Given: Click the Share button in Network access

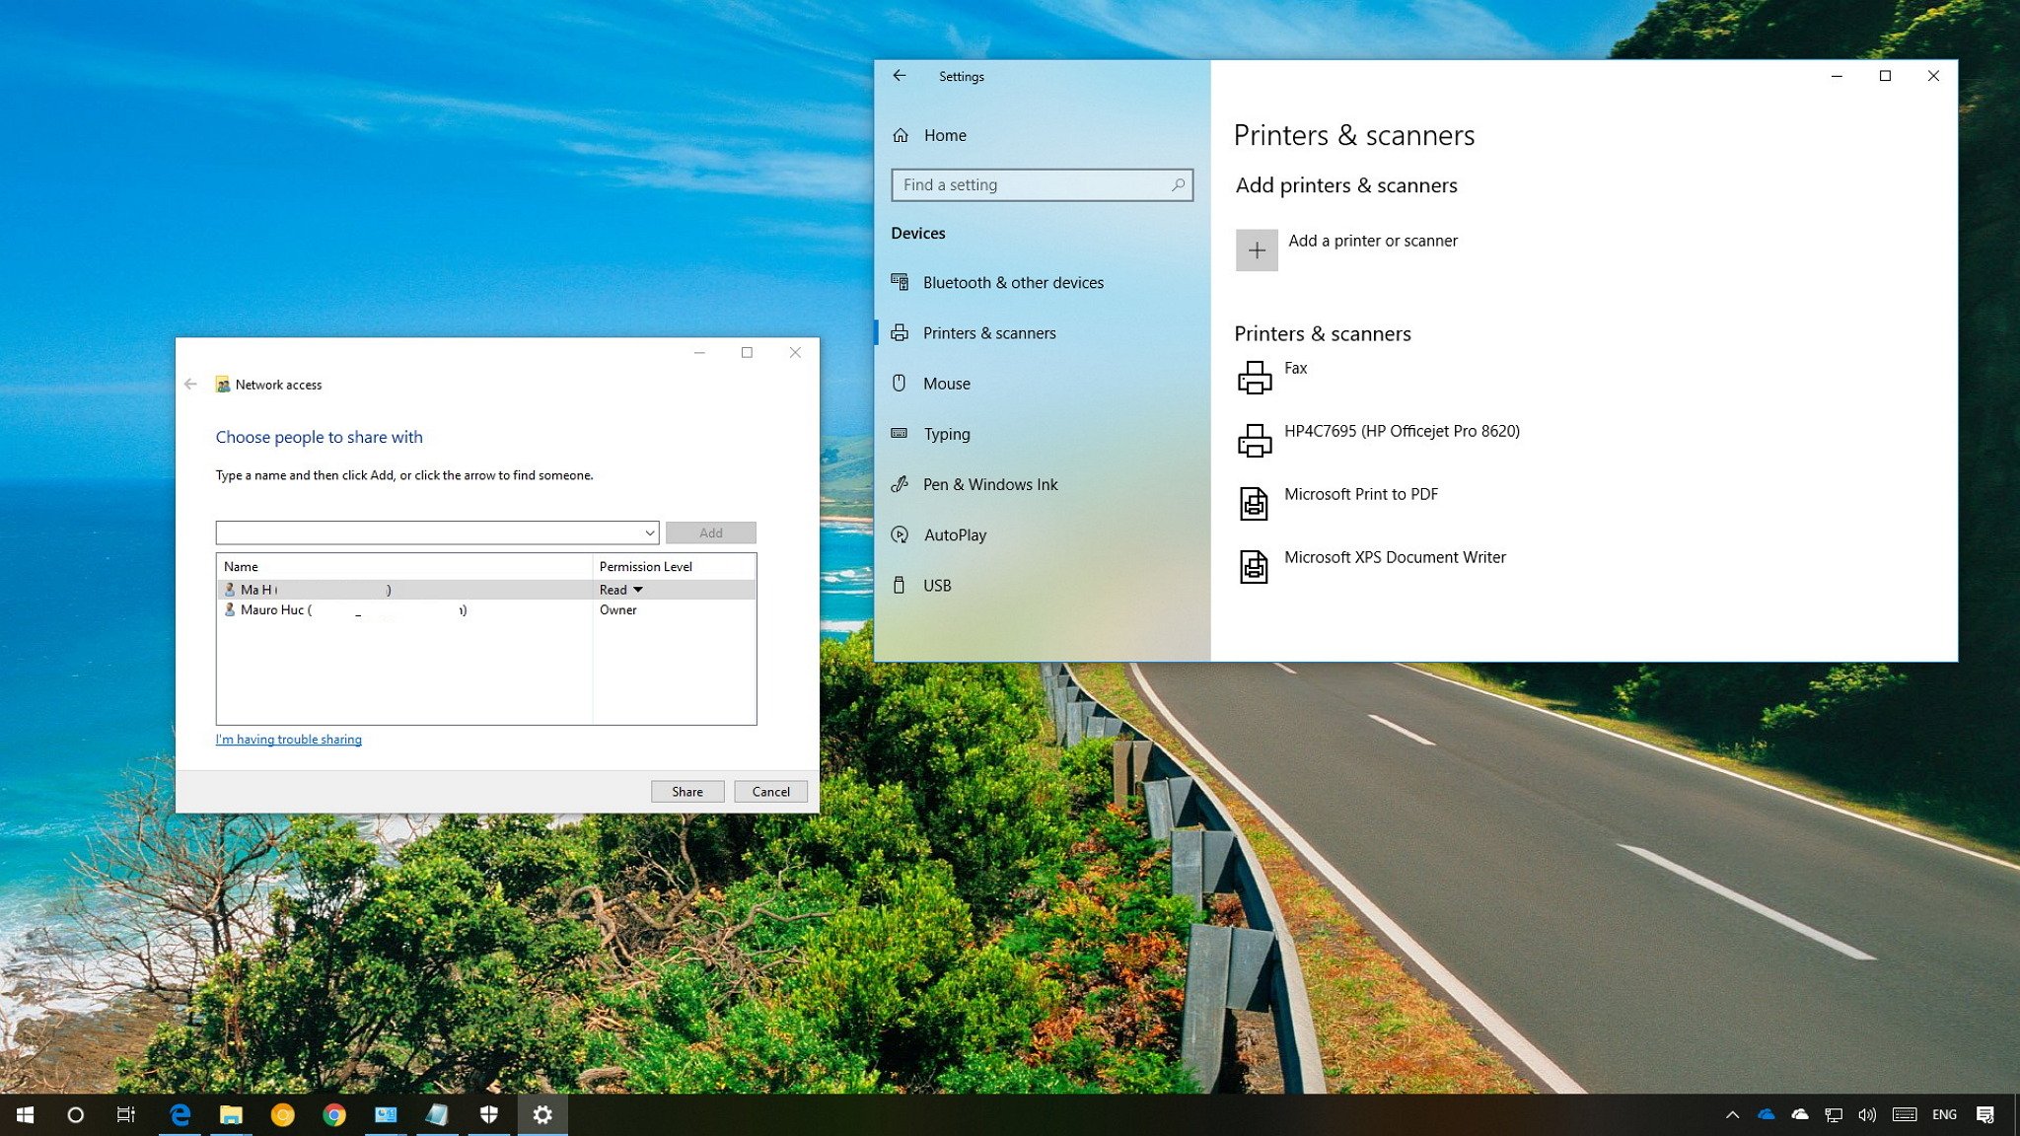Looking at the screenshot, I should tap(686, 791).
